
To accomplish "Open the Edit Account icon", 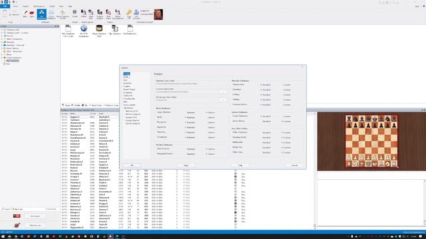I will point(136,14).
